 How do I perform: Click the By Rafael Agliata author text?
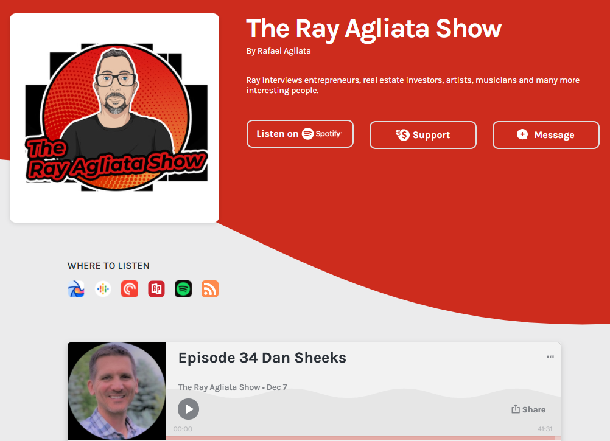pos(279,51)
